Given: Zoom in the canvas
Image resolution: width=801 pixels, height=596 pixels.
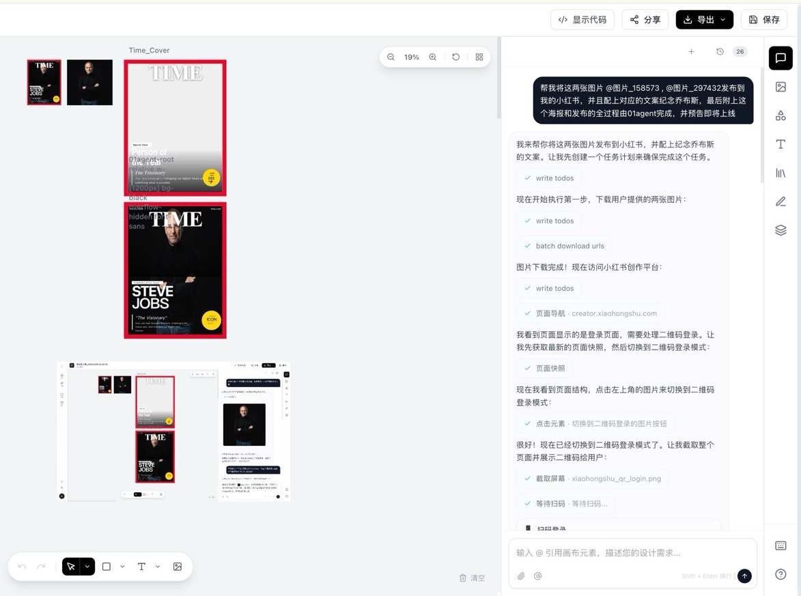Looking at the screenshot, I should pyautogui.click(x=433, y=57).
